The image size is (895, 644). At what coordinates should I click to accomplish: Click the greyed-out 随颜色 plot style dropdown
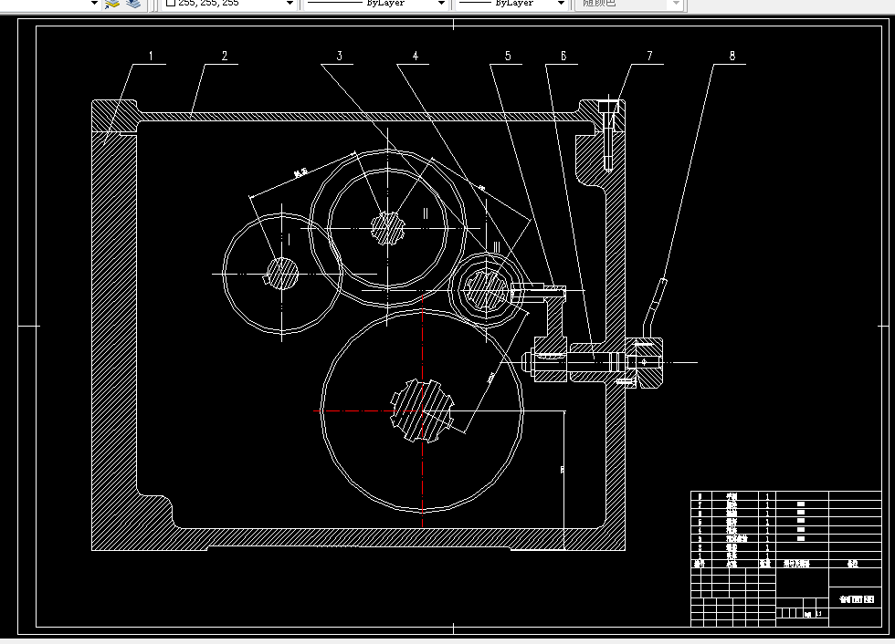(628, 4)
